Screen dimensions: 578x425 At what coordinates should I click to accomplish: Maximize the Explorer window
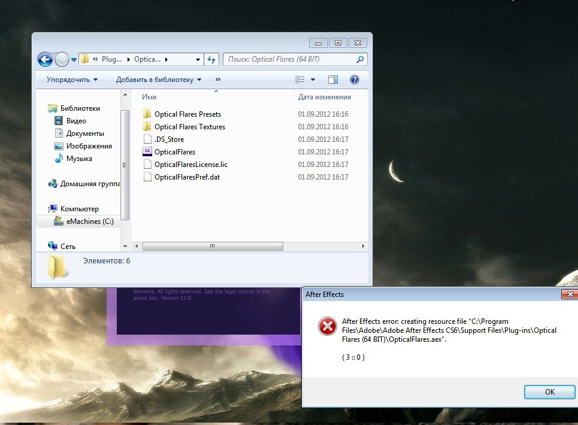[x=338, y=42]
